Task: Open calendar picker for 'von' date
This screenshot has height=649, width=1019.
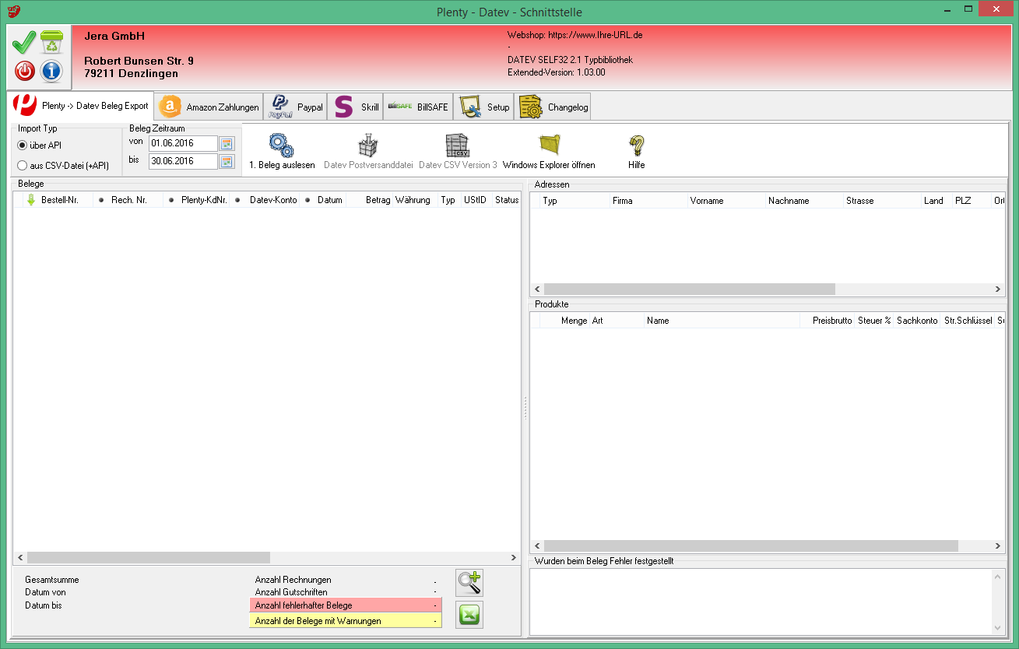Action: pos(227,144)
